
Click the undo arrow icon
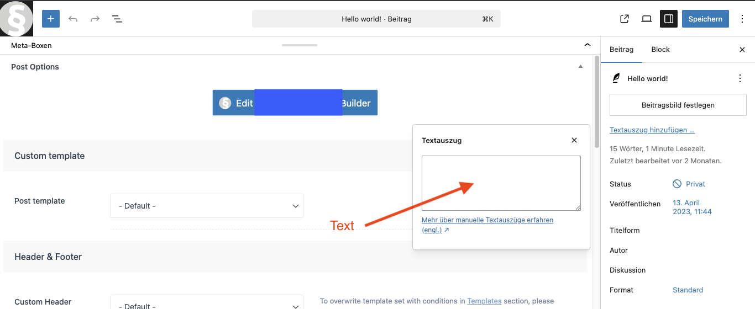click(x=73, y=19)
